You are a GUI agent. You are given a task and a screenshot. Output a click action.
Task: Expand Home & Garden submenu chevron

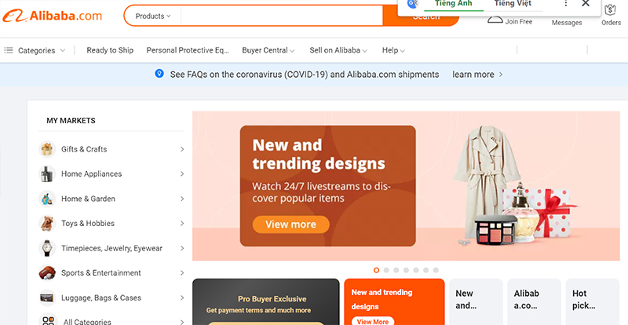click(182, 199)
